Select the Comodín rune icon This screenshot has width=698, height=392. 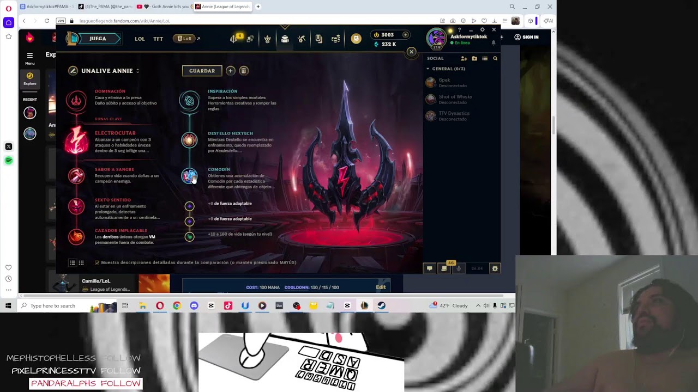(189, 176)
